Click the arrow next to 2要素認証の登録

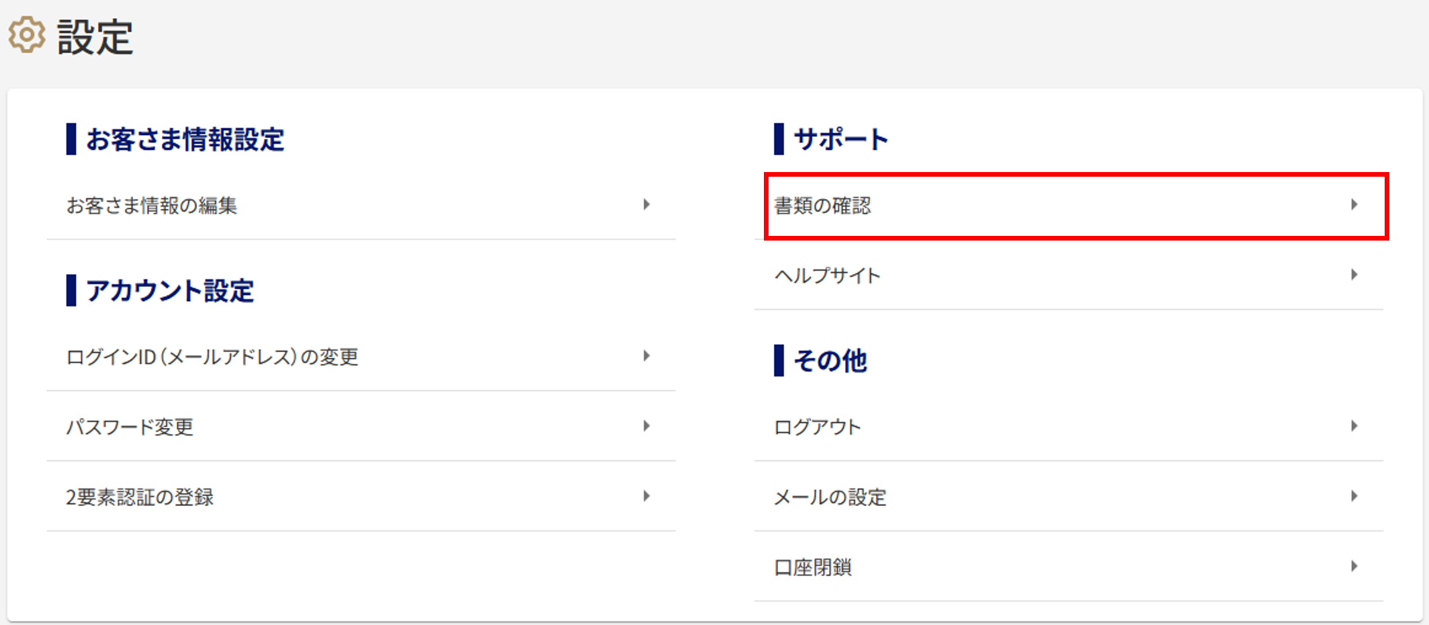click(x=646, y=496)
